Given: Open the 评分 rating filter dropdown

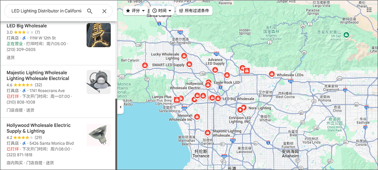Looking at the screenshot, I should pyautogui.click(x=135, y=11).
